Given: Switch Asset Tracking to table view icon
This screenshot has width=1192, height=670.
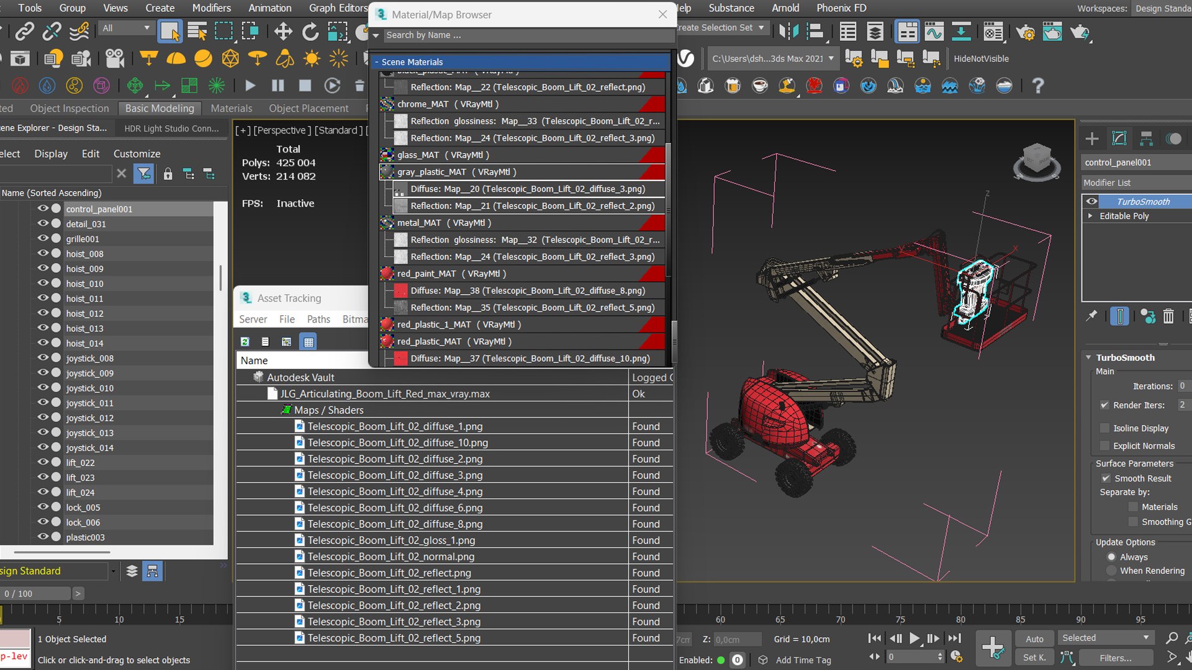Looking at the screenshot, I should (x=309, y=341).
